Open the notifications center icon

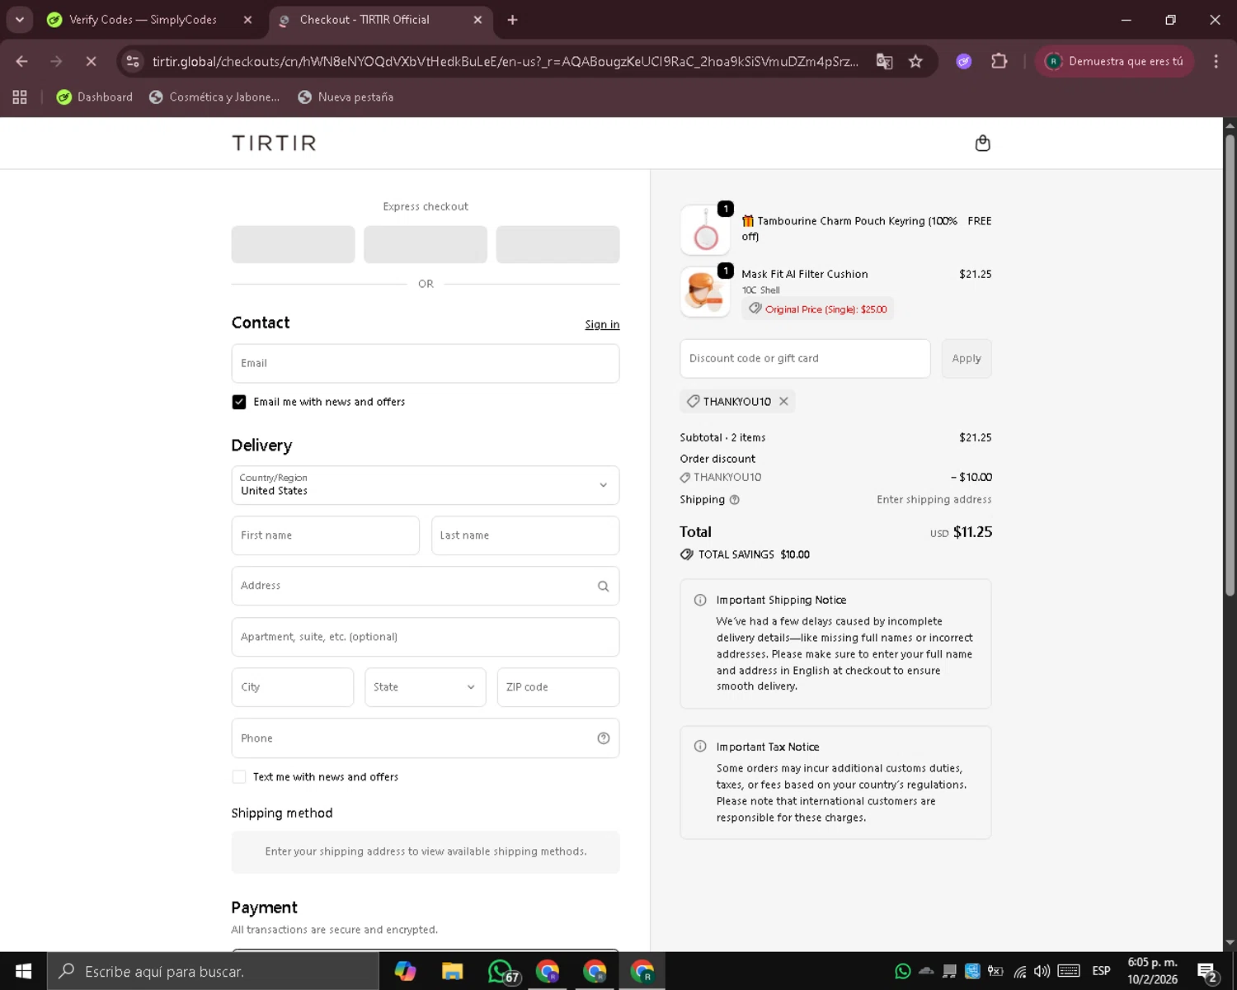point(1207,972)
